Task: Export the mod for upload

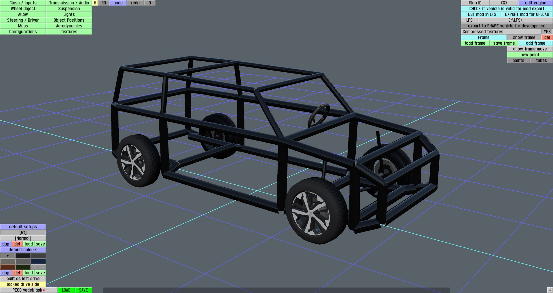Action: tap(527, 14)
